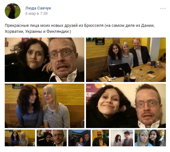The image size is (170, 152).
Task: Click the black laptop in the group photo
Action: tap(119, 70)
